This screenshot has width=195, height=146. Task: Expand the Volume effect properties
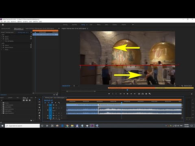tap(2, 45)
